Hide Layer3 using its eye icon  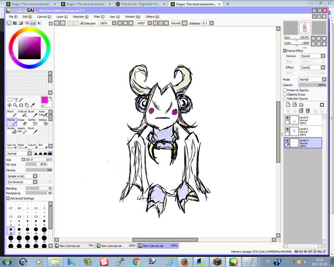tap(287, 141)
